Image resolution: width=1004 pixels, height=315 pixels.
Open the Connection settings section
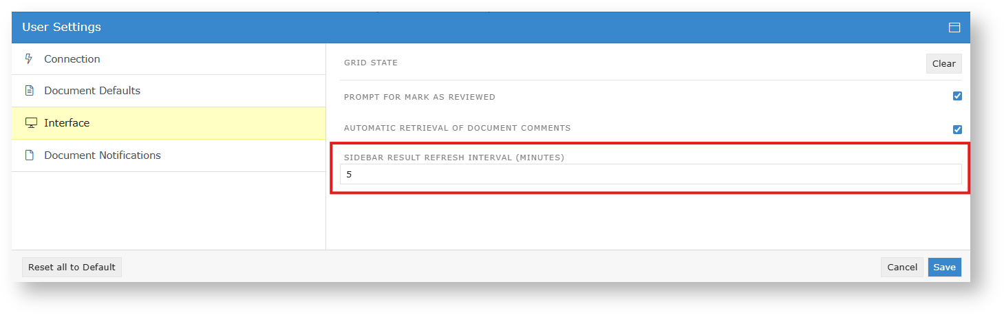pyautogui.click(x=72, y=59)
